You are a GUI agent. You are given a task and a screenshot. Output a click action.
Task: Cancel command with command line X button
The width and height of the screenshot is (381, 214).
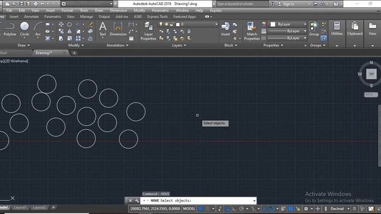pyautogui.click(x=130, y=201)
